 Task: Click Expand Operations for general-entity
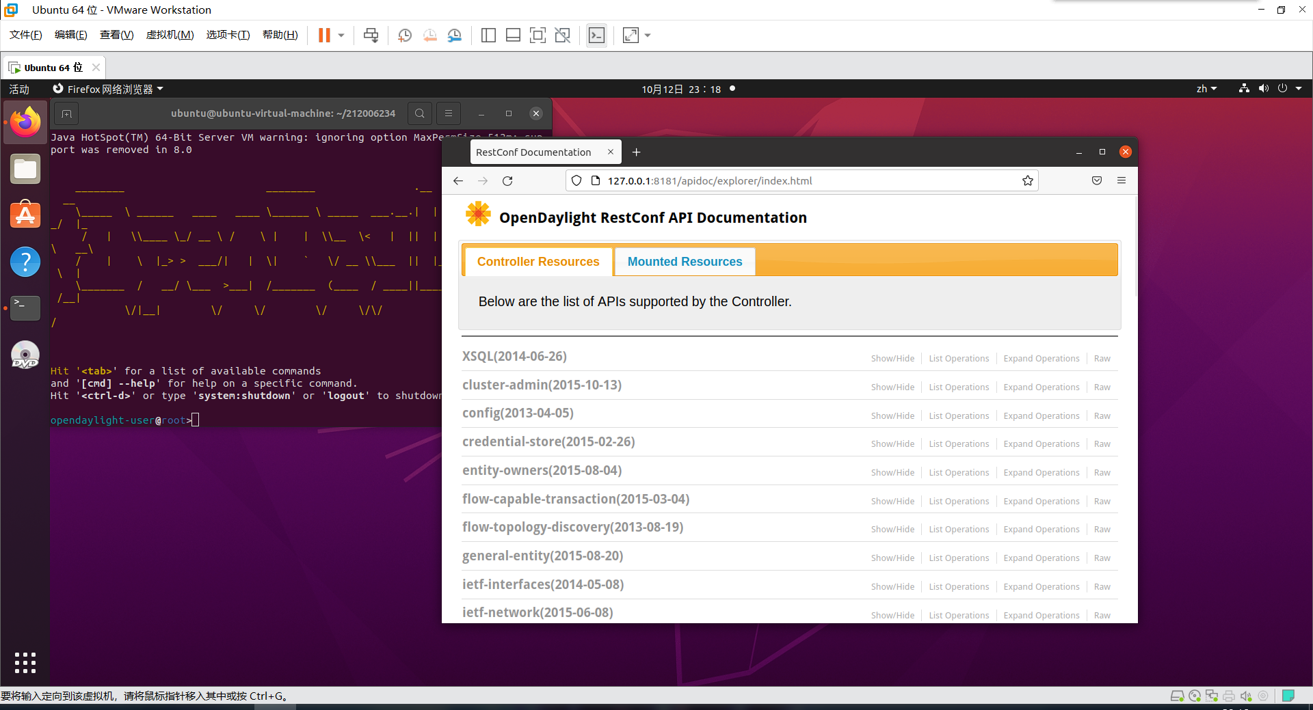point(1042,558)
